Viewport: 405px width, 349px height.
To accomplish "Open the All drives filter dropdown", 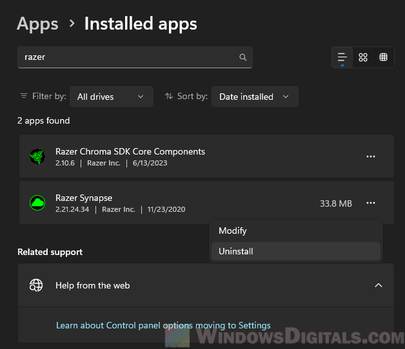I will tap(112, 97).
